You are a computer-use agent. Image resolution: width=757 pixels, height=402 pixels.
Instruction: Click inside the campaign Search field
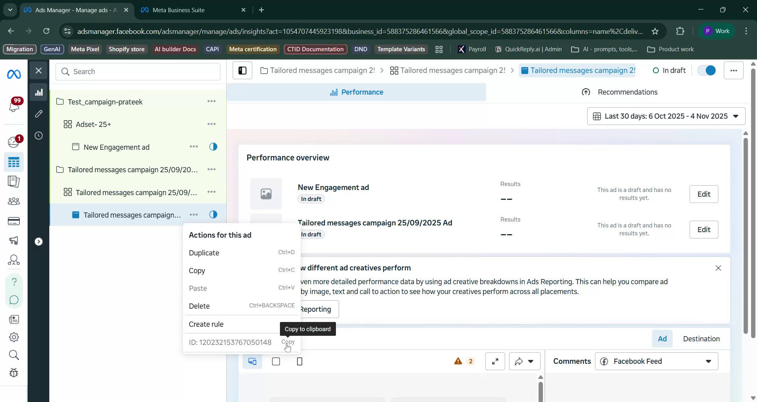click(138, 72)
